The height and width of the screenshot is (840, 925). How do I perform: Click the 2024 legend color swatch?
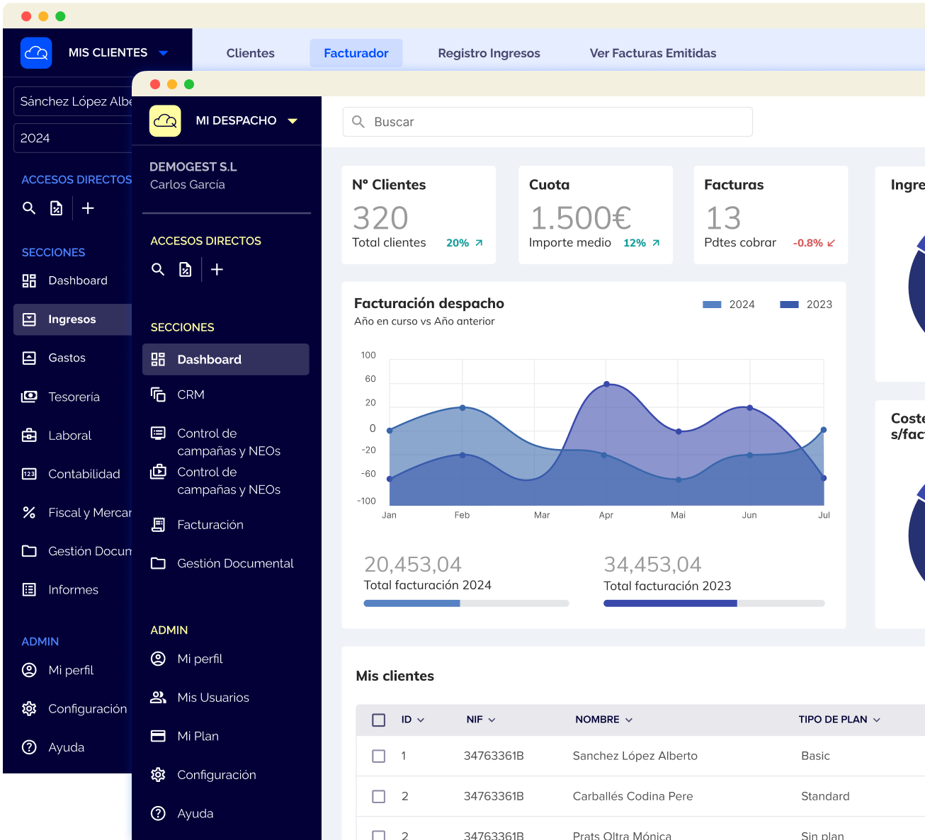pyautogui.click(x=712, y=305)
